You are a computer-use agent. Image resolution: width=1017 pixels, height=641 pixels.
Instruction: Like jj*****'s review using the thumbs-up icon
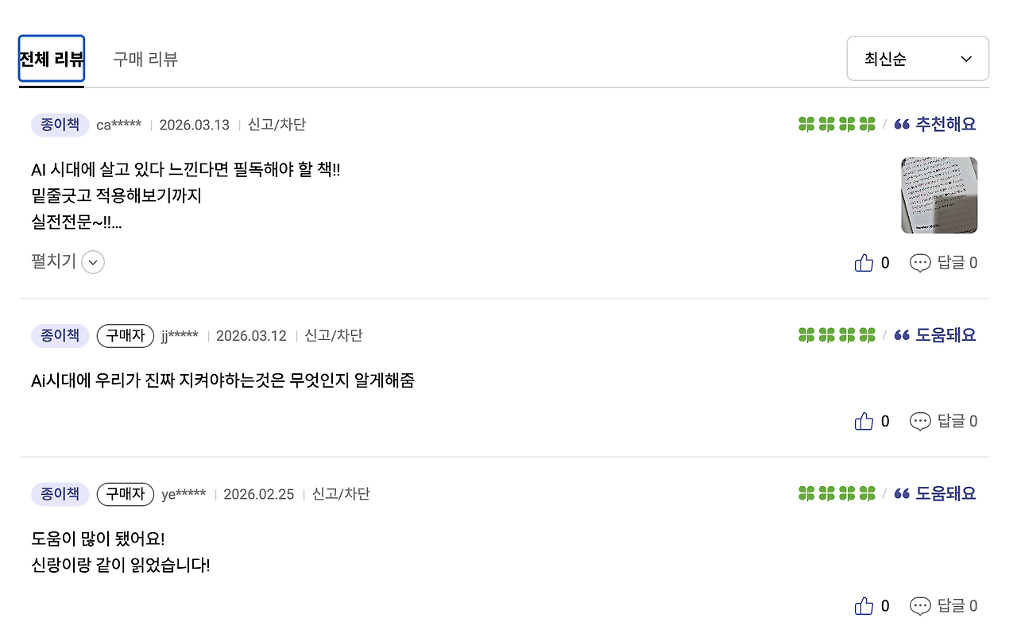tap(864, 421)
